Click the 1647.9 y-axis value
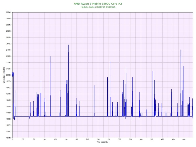 coord(9,100)
